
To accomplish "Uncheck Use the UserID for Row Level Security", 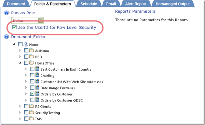I will click(x=14, y=27).
